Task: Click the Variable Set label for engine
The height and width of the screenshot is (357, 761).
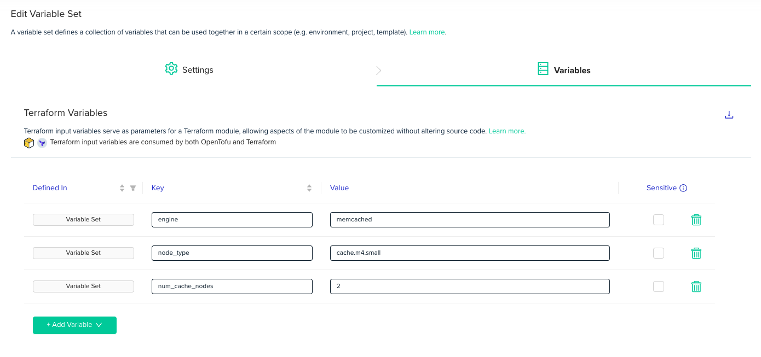Action: click(x=83, y=220)
